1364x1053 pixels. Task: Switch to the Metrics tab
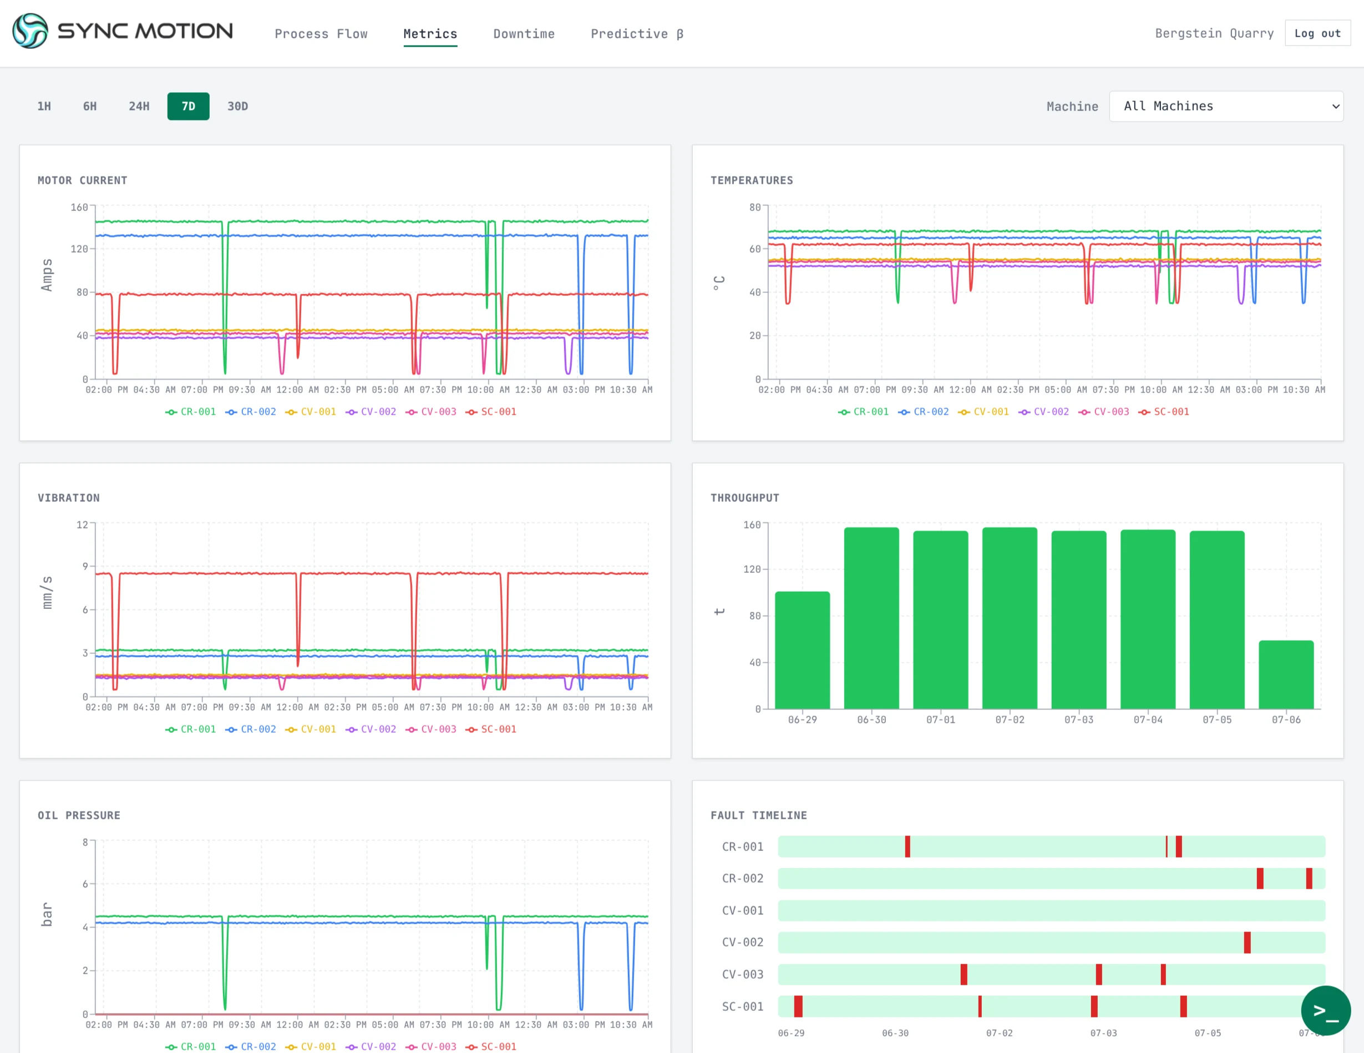(x=430, y=34)
